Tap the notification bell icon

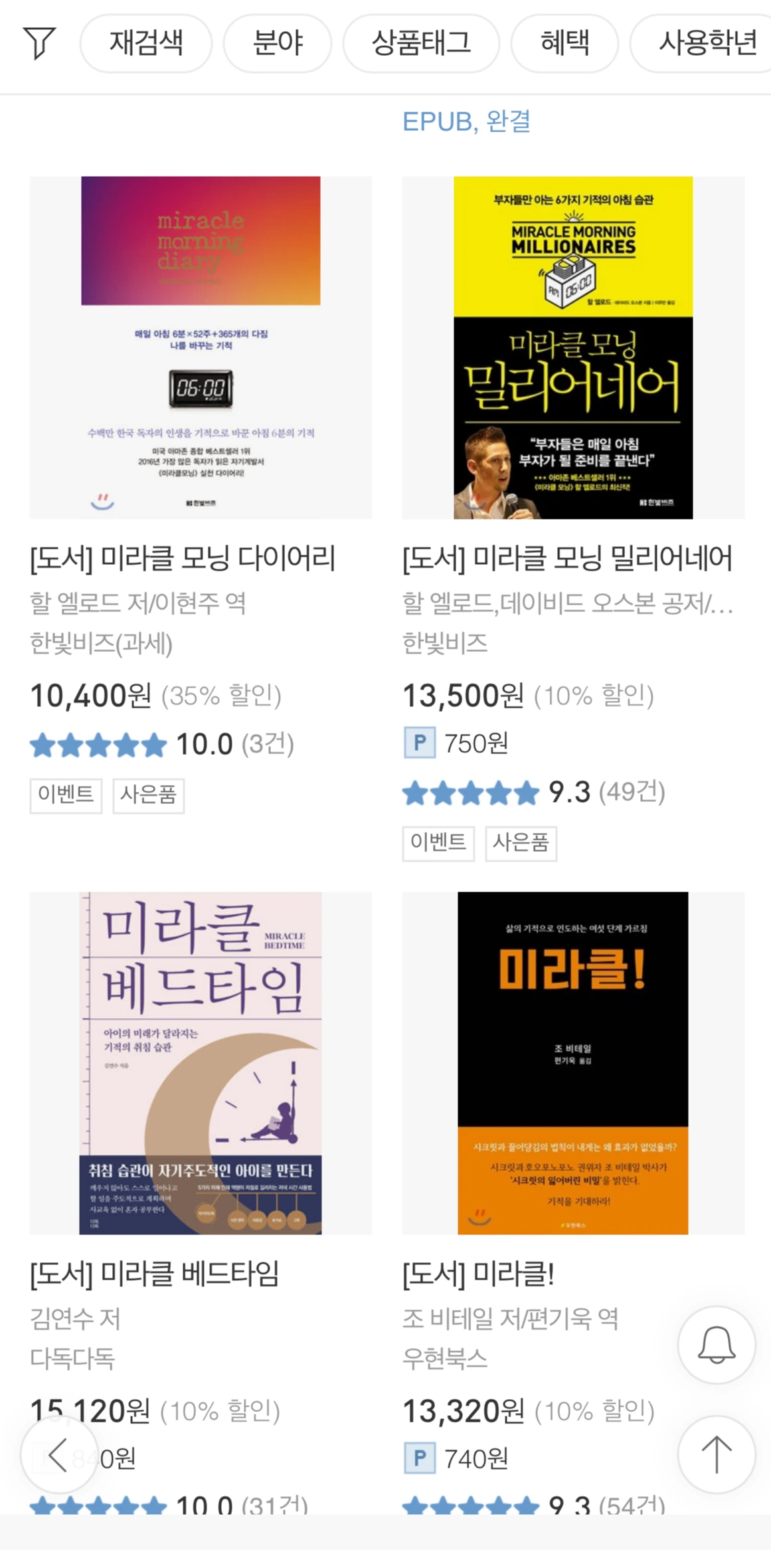pyautogui.click(x=717, y=1345)
